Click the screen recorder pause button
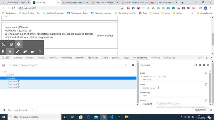 click(x=3, y=51)
